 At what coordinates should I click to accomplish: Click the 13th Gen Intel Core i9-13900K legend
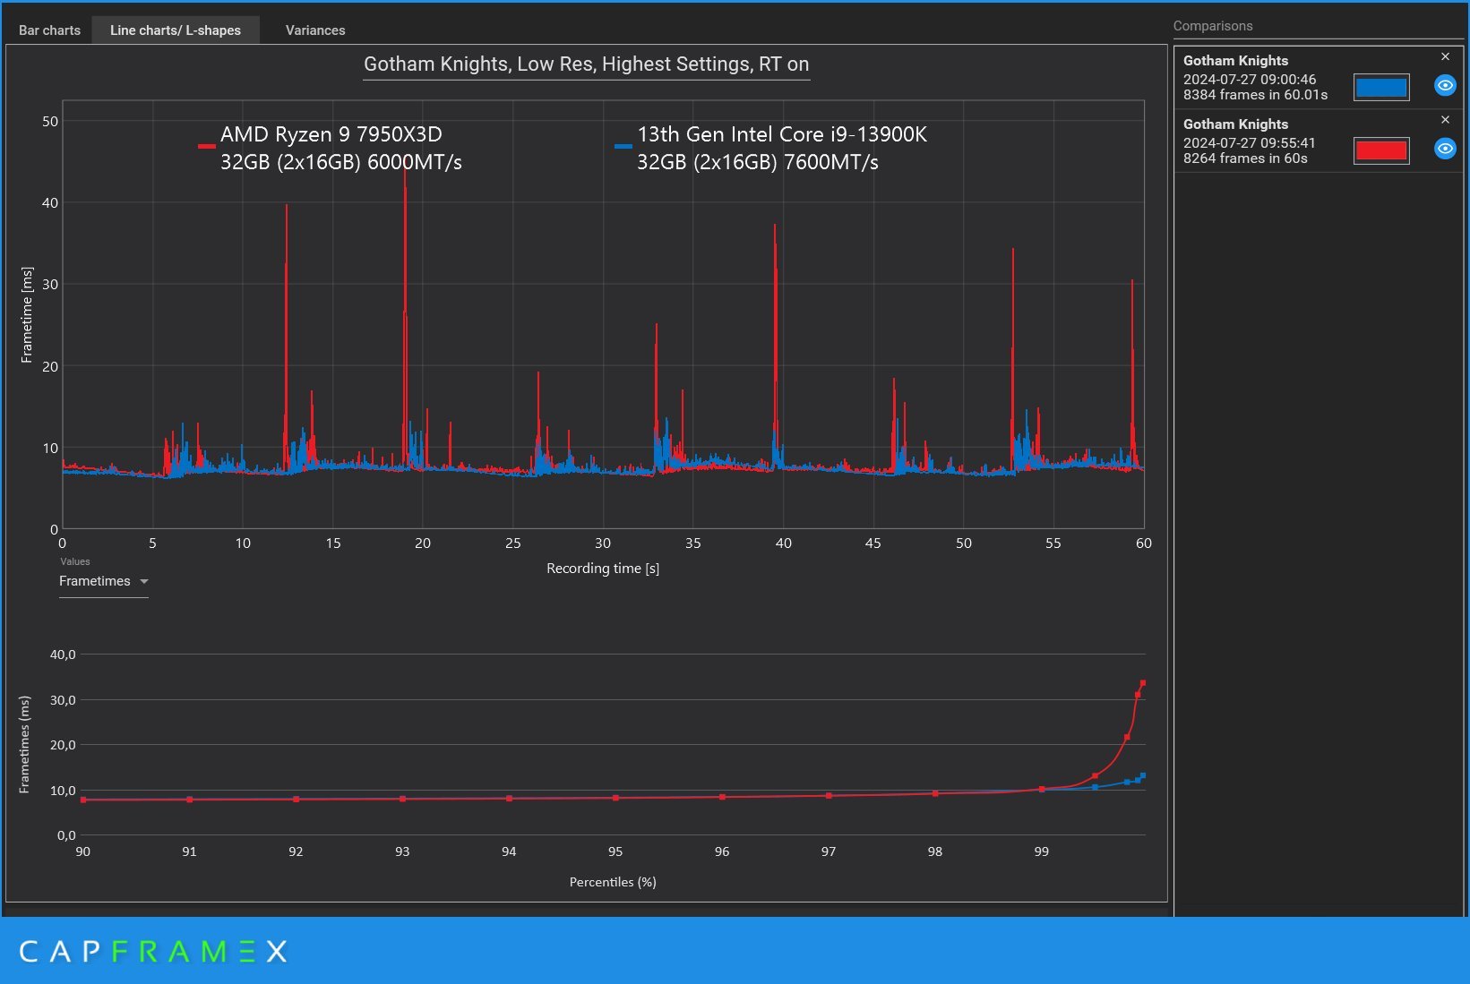point(771,148)
